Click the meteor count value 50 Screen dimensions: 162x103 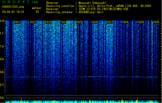(x=37, y=12)
